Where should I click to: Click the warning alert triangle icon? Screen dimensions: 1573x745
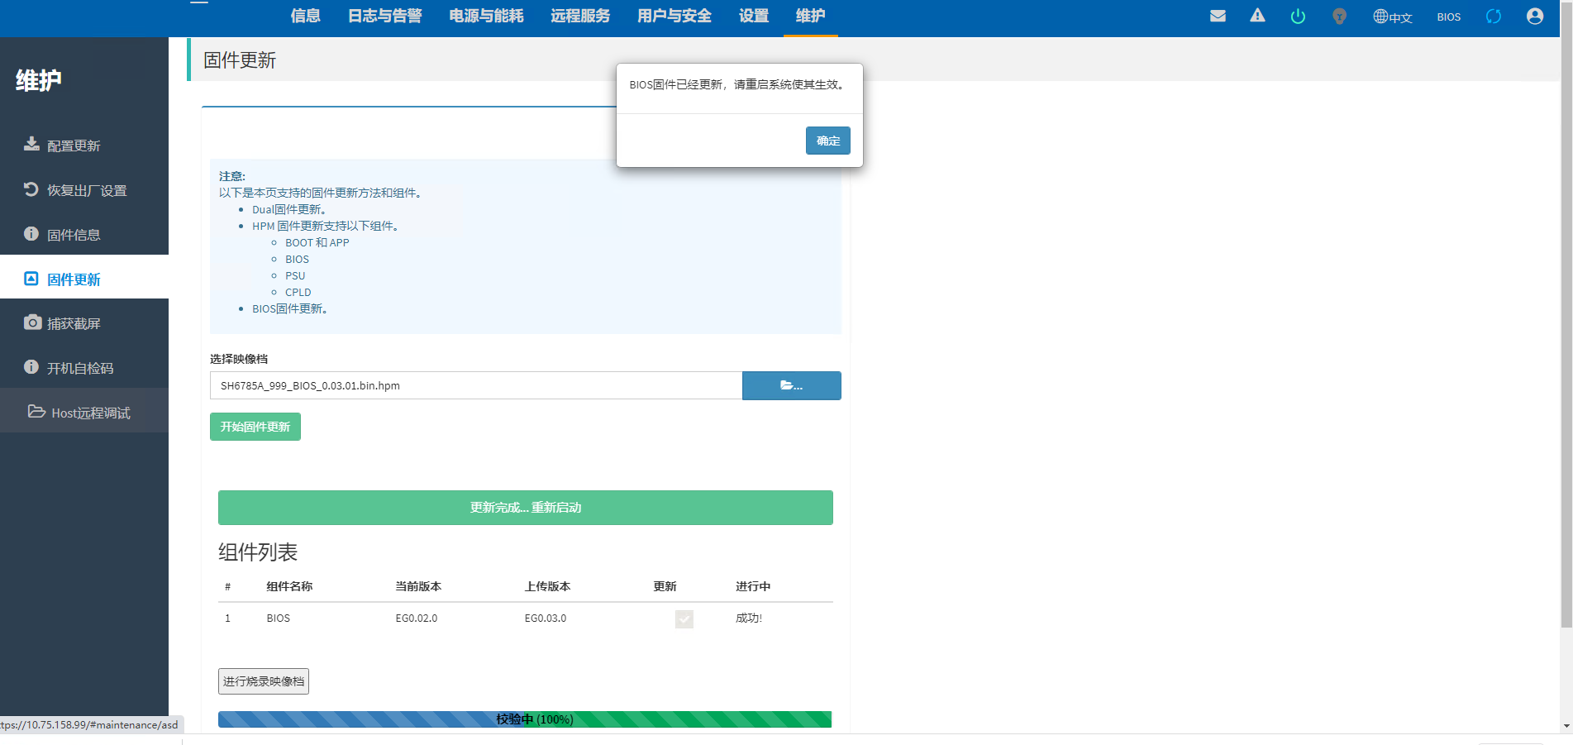click(1257, 16)
